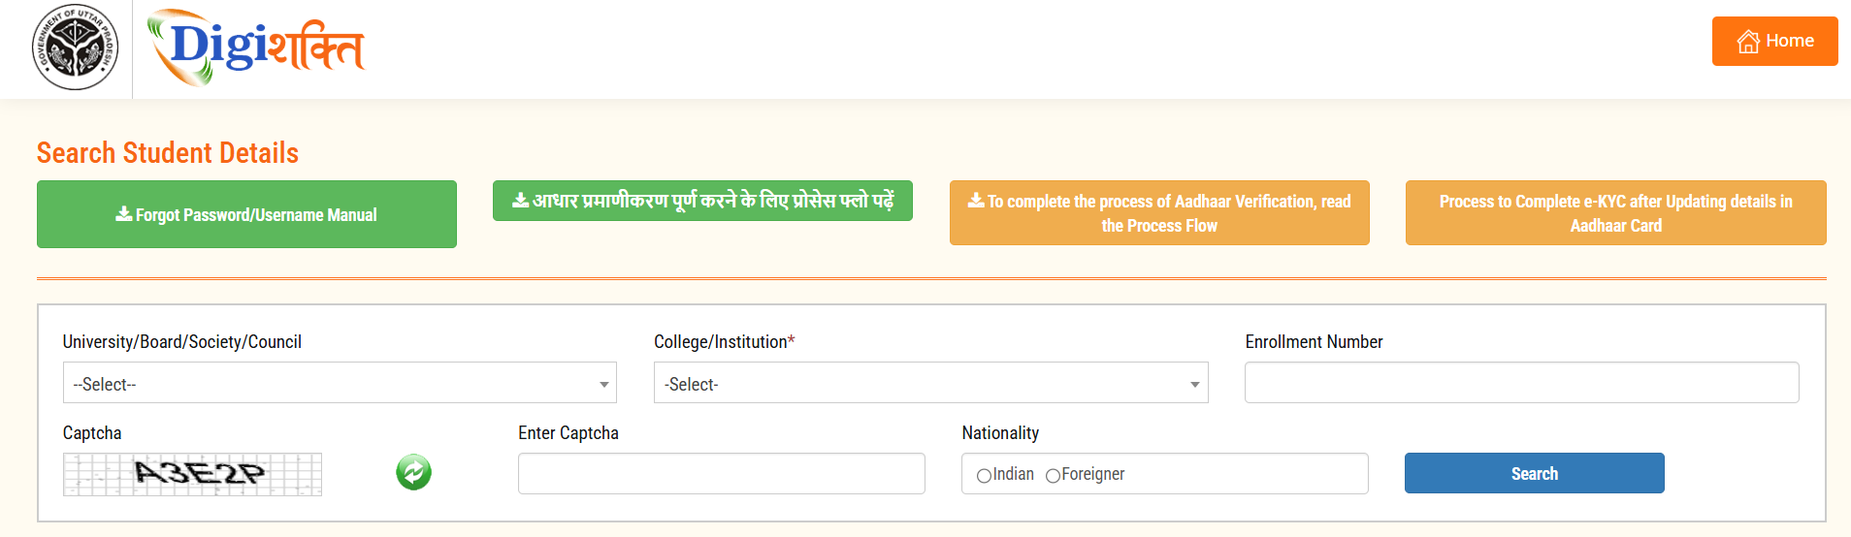
Task: Click the captcha image A3E2P
Action: click(x=192, y=474)
